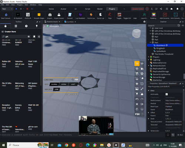
Task: Open Toolbox search filter options
Action: pyautogui.click(x=39, y=37)
